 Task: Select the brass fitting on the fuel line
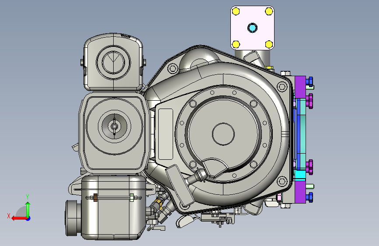[159, 203]
